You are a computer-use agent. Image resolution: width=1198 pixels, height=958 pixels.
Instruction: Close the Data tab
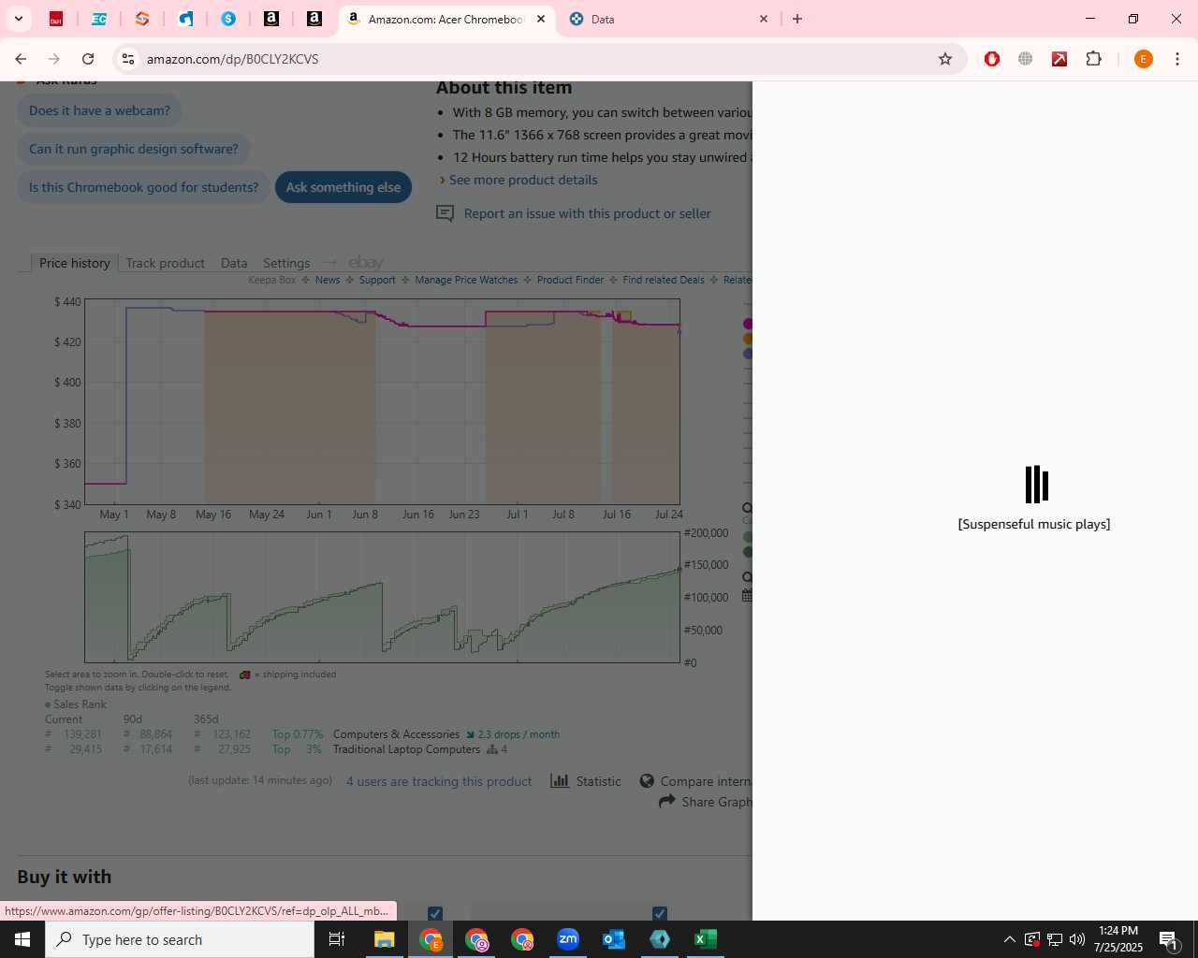point(764,19)
